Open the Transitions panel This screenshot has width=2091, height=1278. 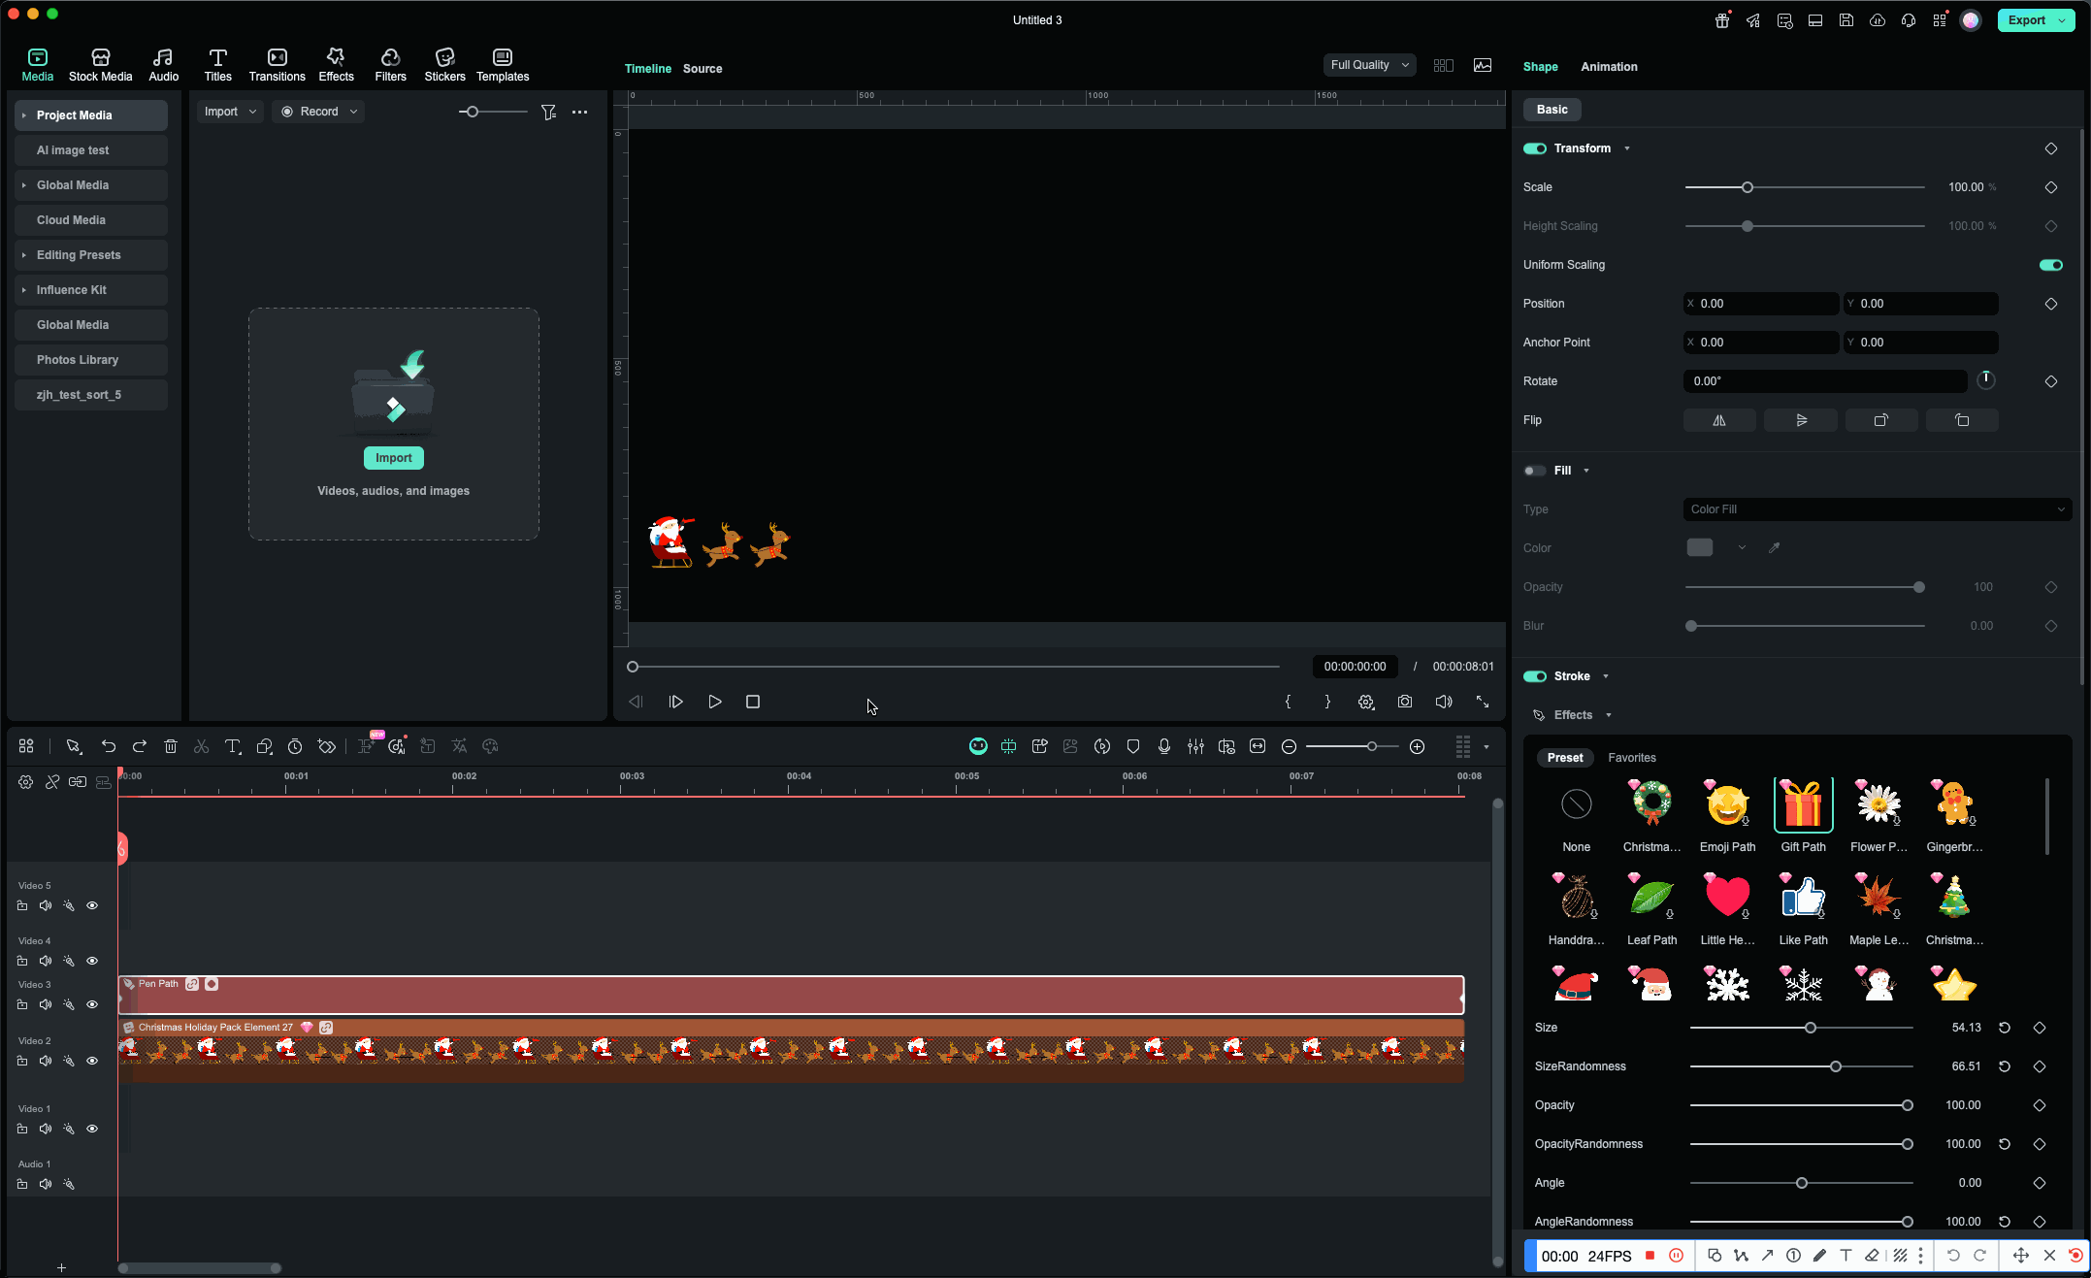pyautogui.click(x=278, y=63)
